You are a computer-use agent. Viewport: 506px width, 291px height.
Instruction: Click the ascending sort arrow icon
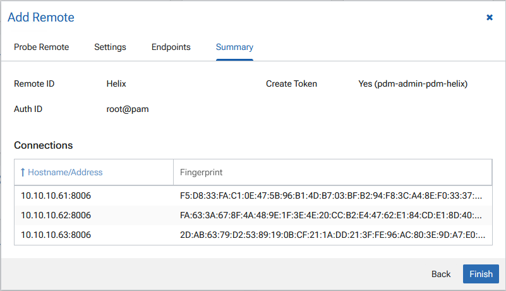[23, 172]
